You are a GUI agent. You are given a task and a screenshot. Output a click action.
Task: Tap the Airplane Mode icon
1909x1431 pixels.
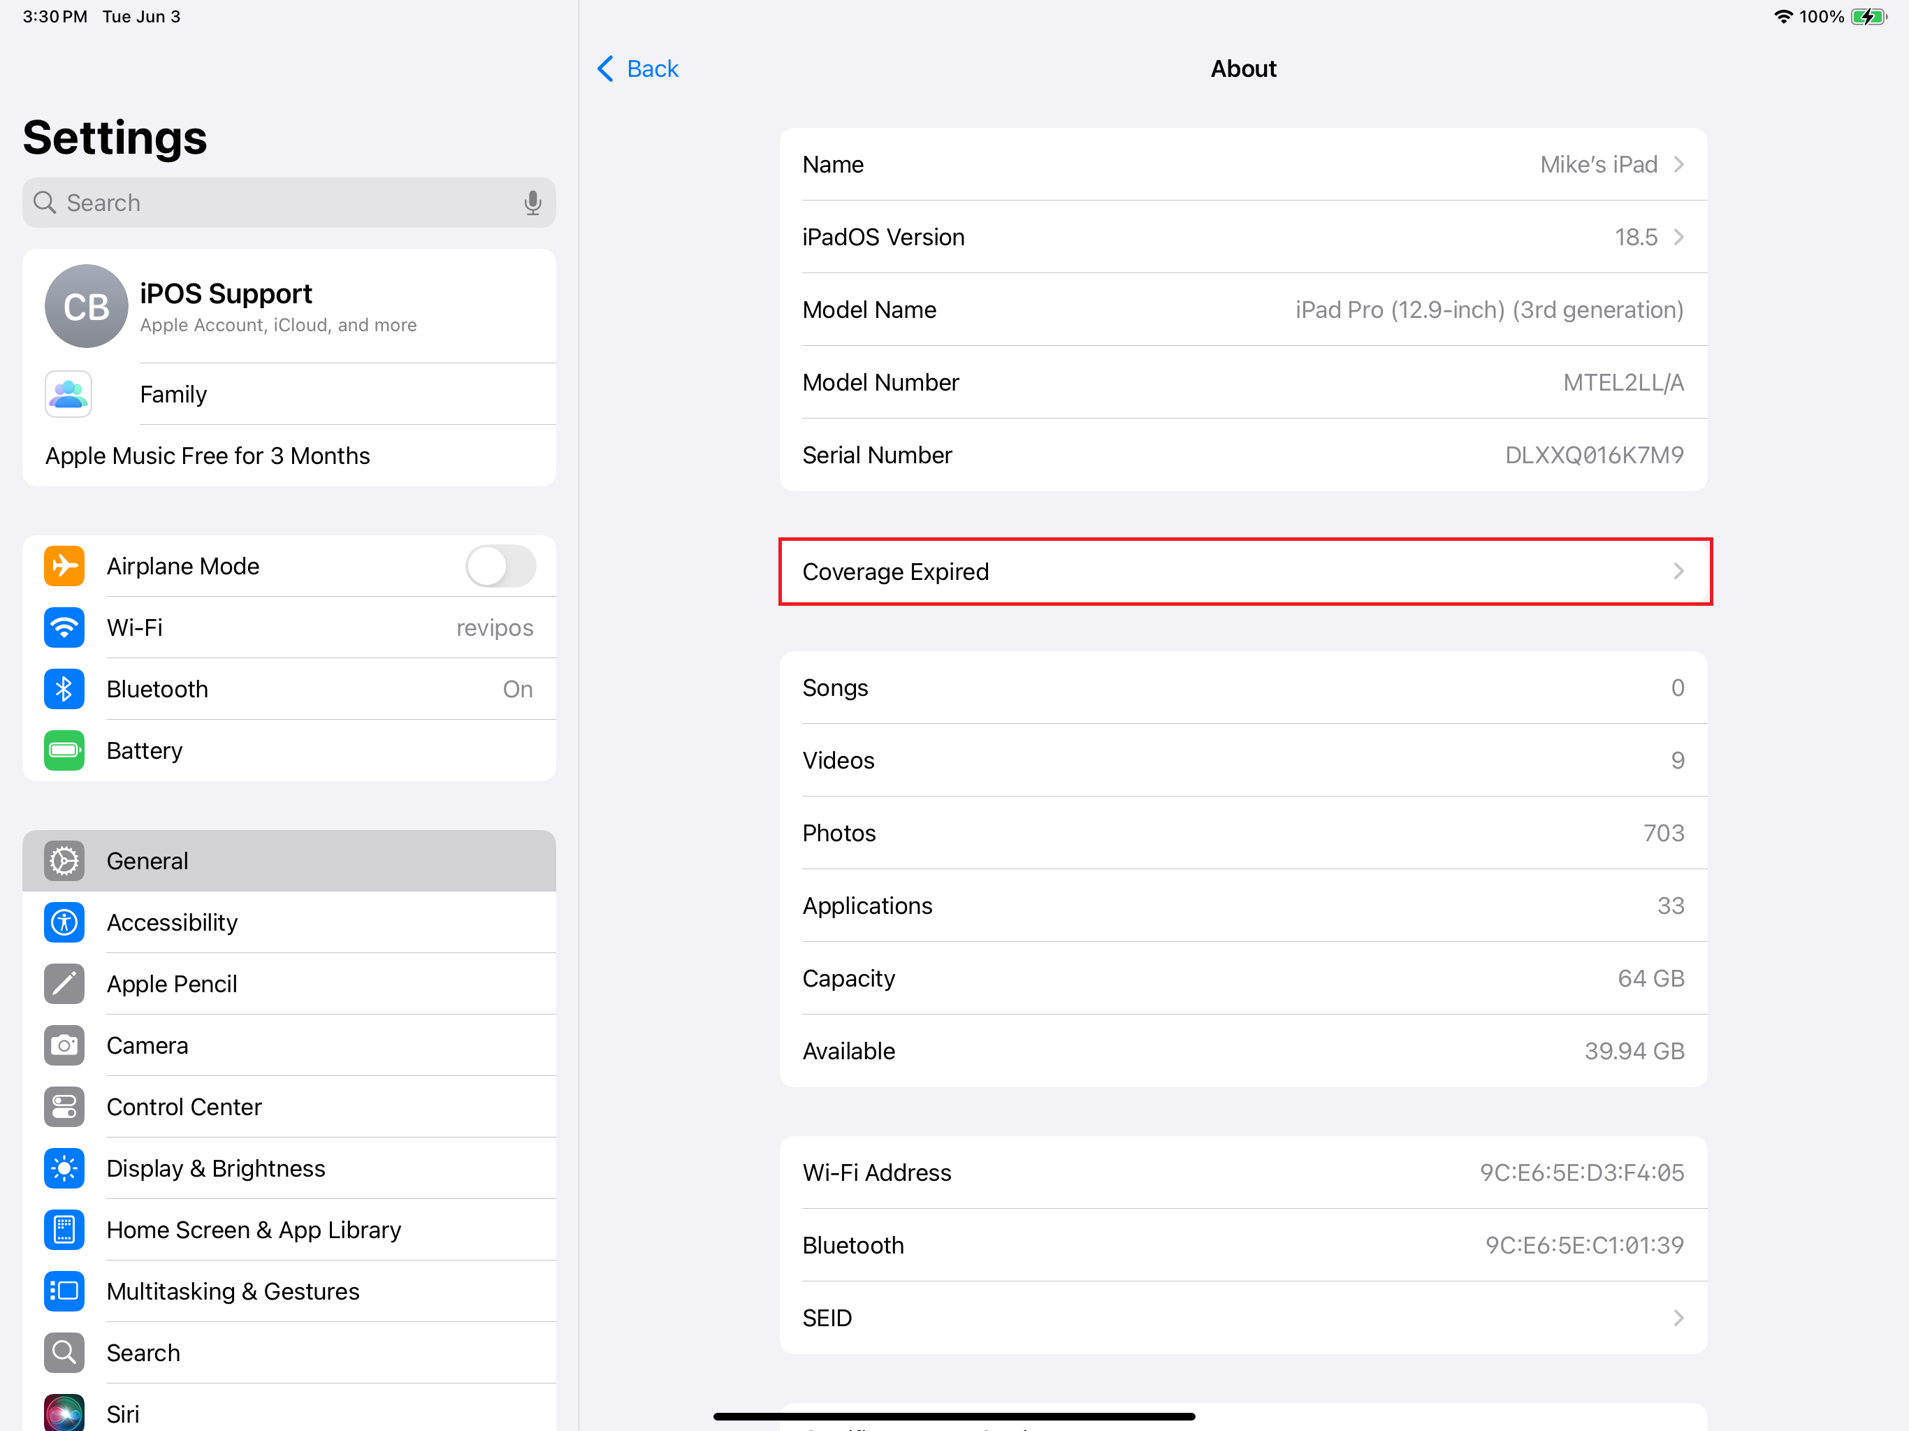(65, 566)
